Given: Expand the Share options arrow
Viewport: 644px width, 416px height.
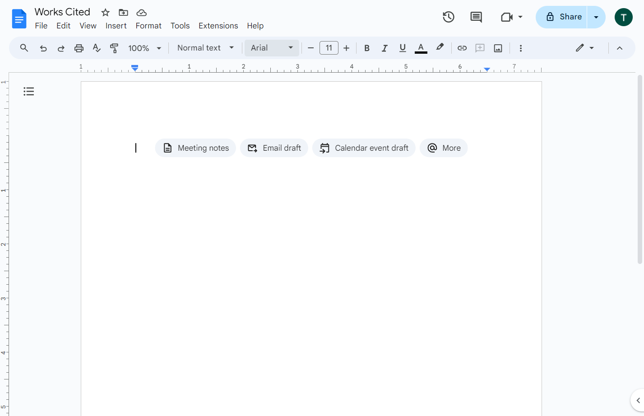Looking at the screenshot, I should click(x=596, y=17).
